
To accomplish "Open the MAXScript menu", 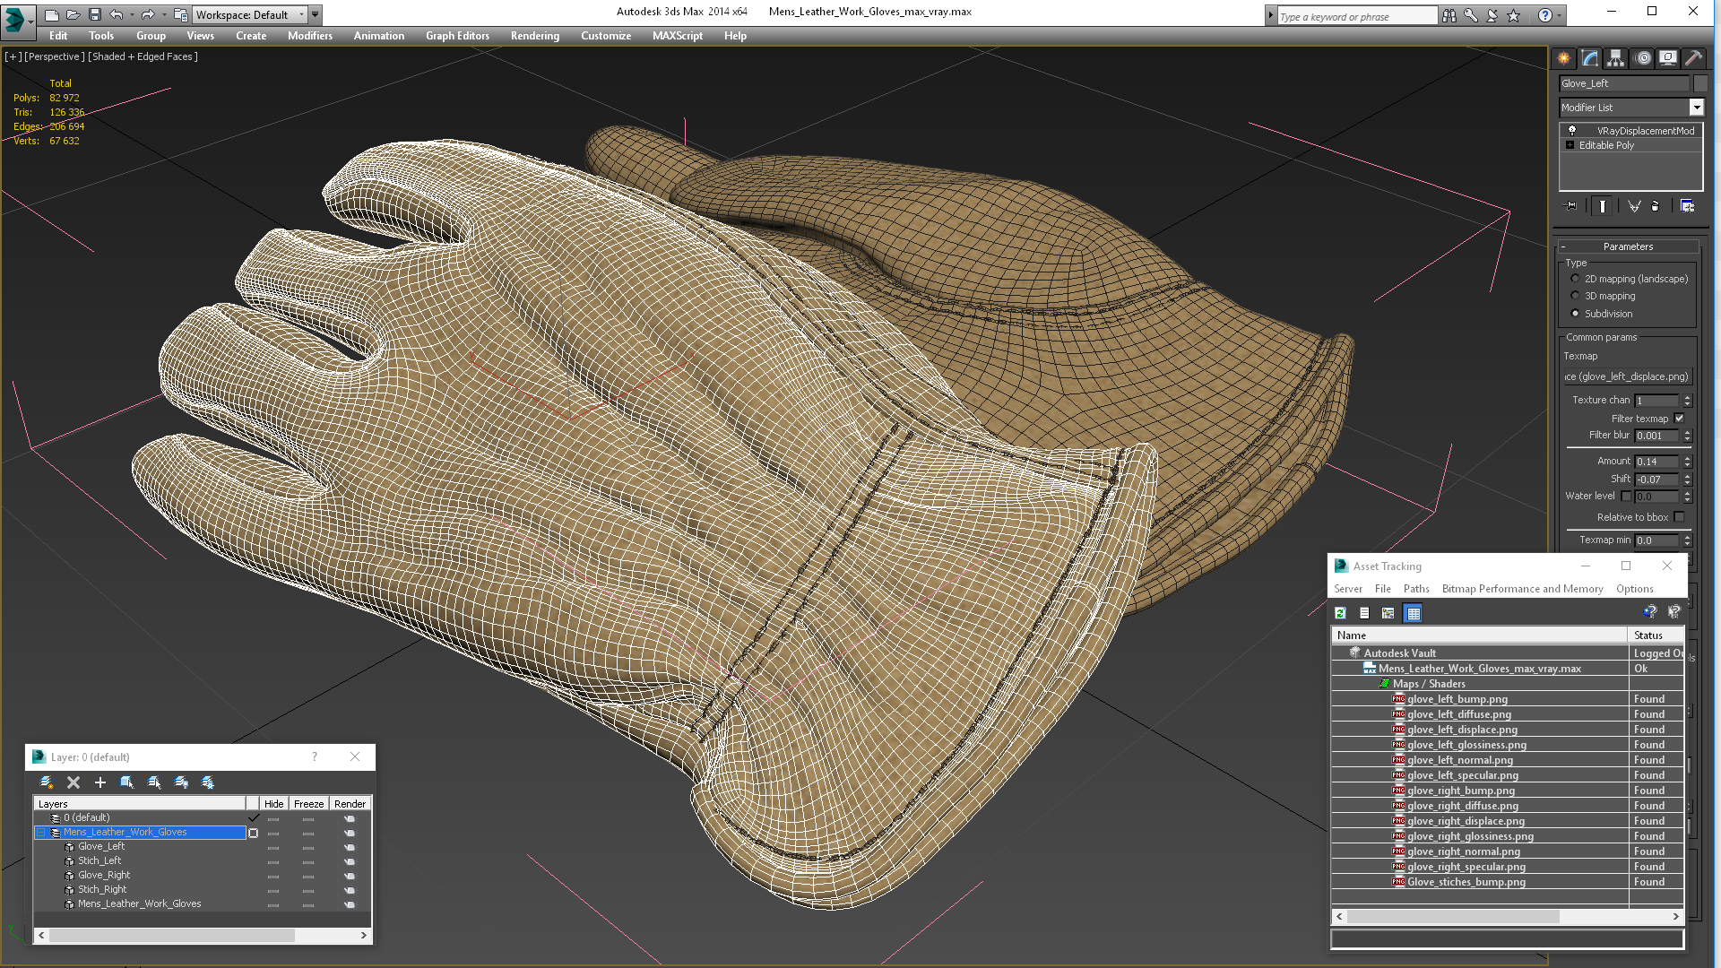I will [x=678, y=36].
